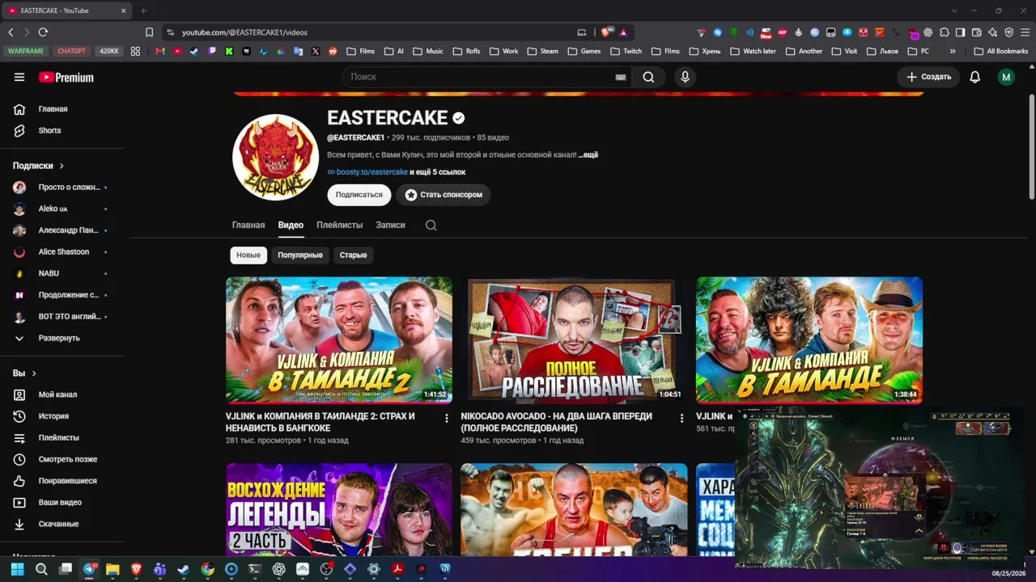Subscribe with the Подписаться button
Image resolution: width=1036 pixels, height=582 pixels.
coord(359,195)
